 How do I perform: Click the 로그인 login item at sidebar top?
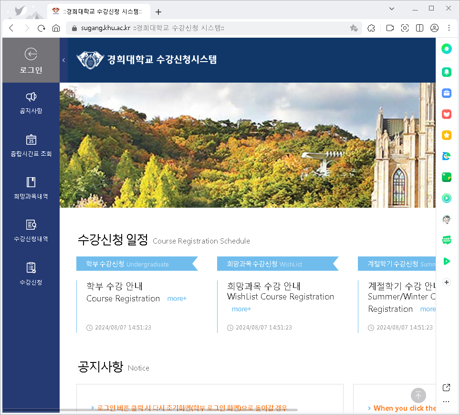(31, 60)
